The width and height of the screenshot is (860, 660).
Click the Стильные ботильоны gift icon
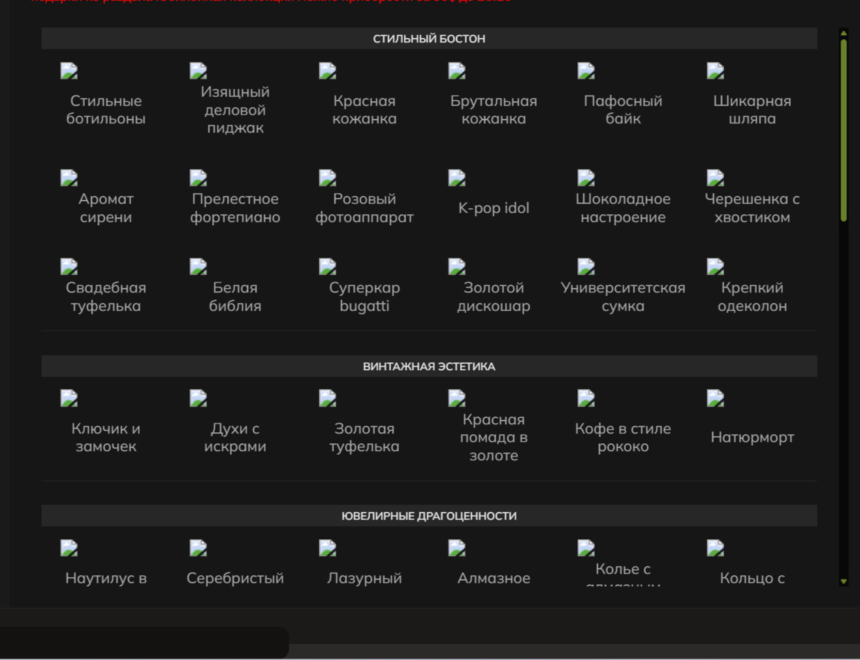[x=69, y=71]
